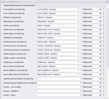Open Vevői rendelés nyomtatási kép dropdown arrow
The image size is (109, 99).
point(78,13)
